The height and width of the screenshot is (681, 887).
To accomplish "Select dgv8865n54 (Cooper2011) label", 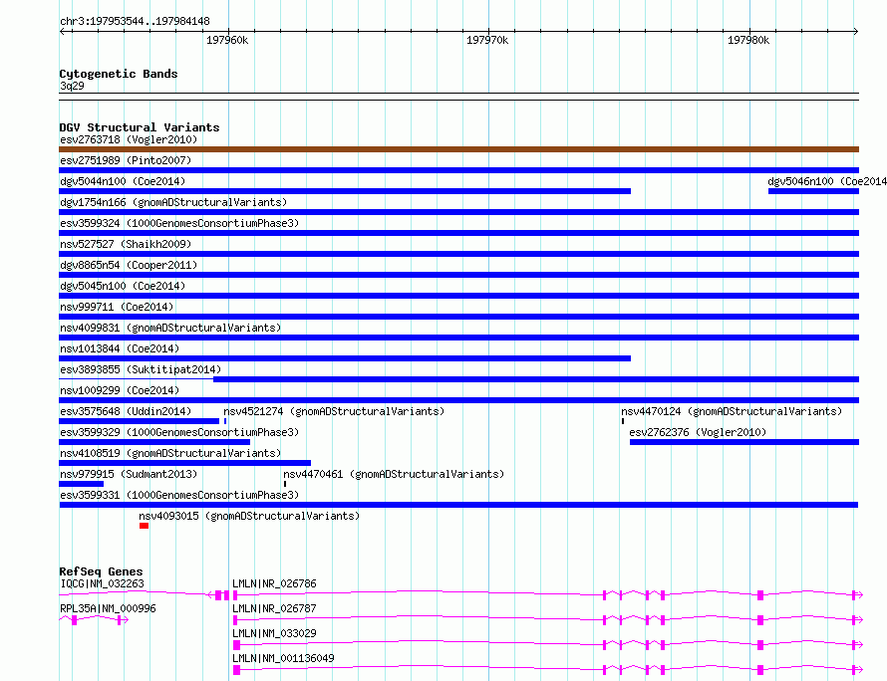I will click(129, 265).
